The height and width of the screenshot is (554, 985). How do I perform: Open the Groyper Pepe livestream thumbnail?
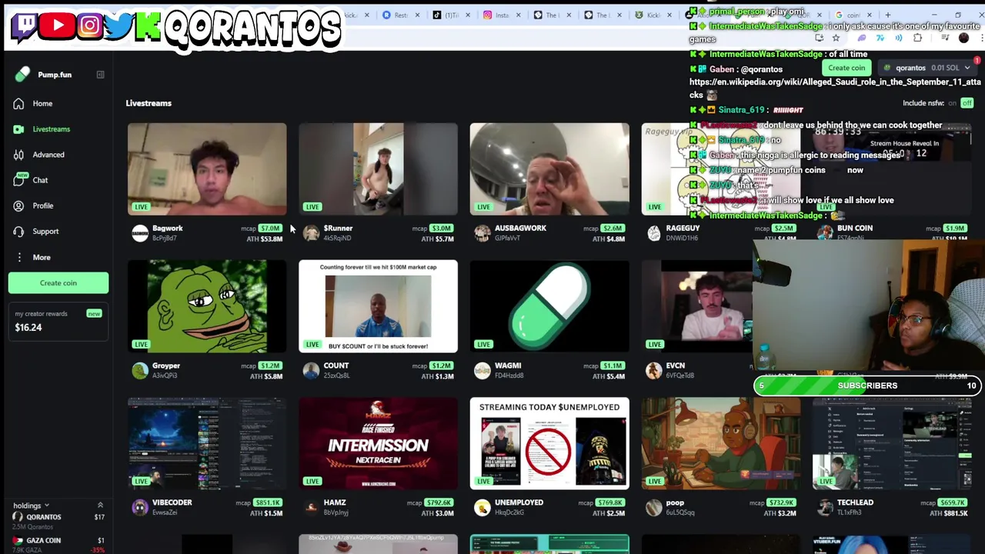207,306
